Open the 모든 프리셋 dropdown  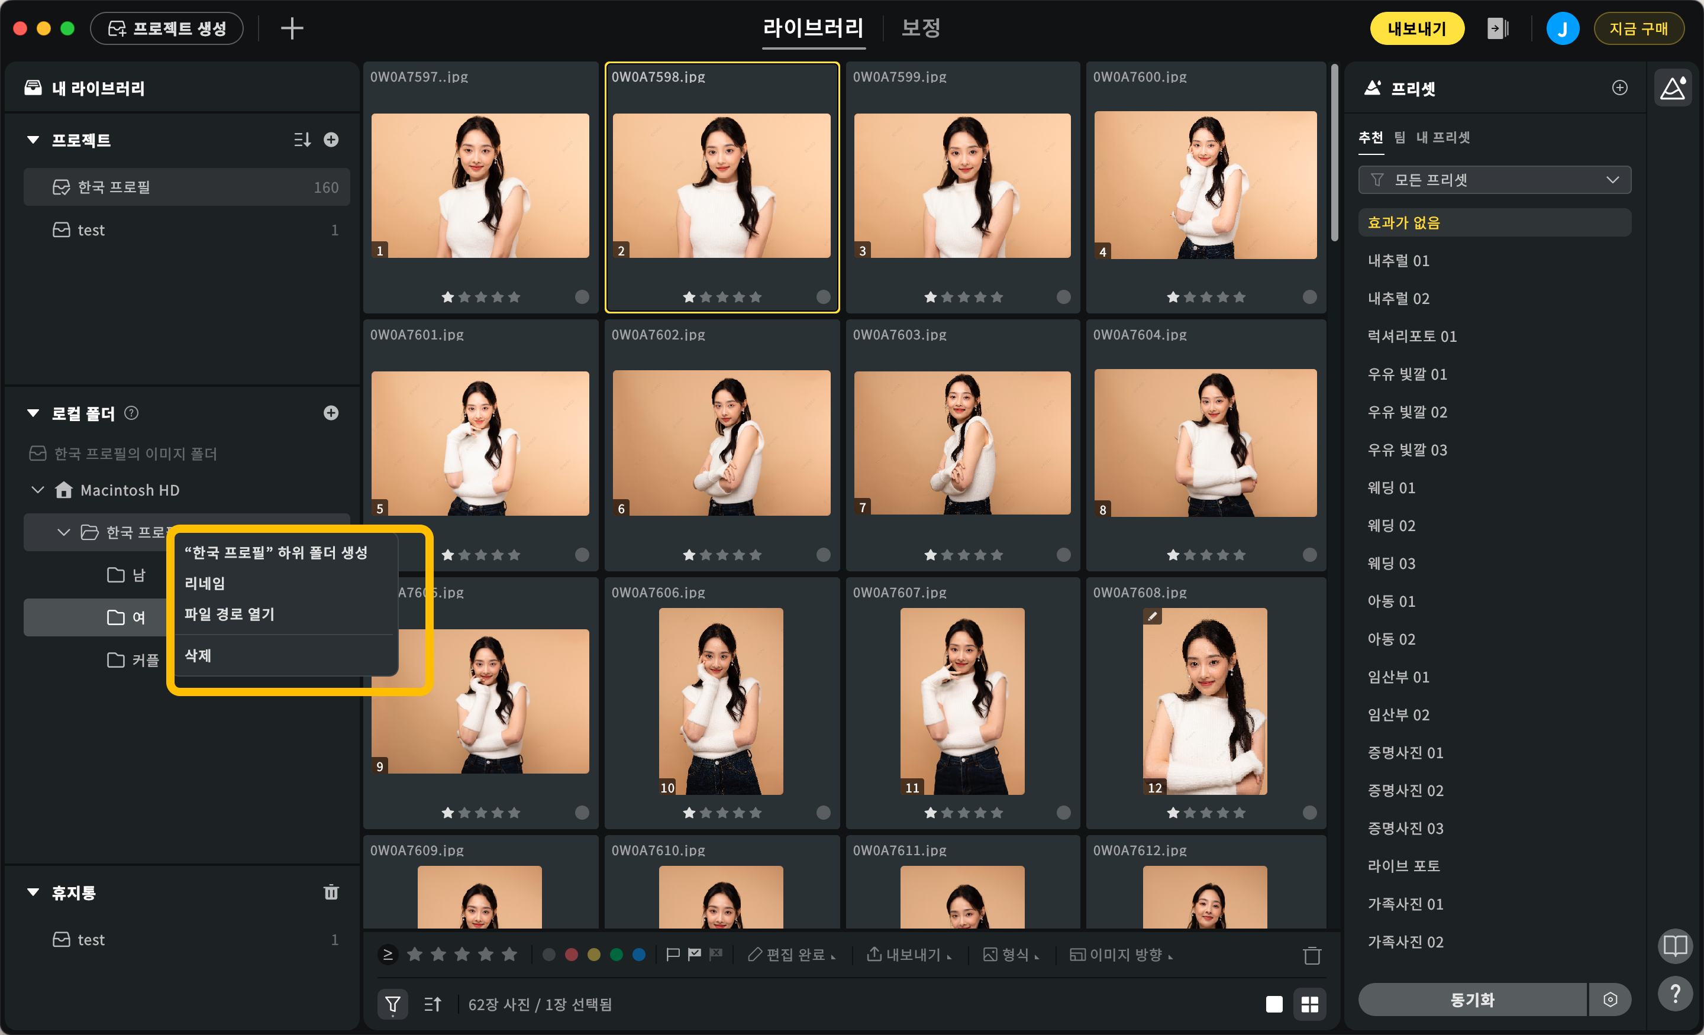pyautogui.click(x=1494, y=180)
